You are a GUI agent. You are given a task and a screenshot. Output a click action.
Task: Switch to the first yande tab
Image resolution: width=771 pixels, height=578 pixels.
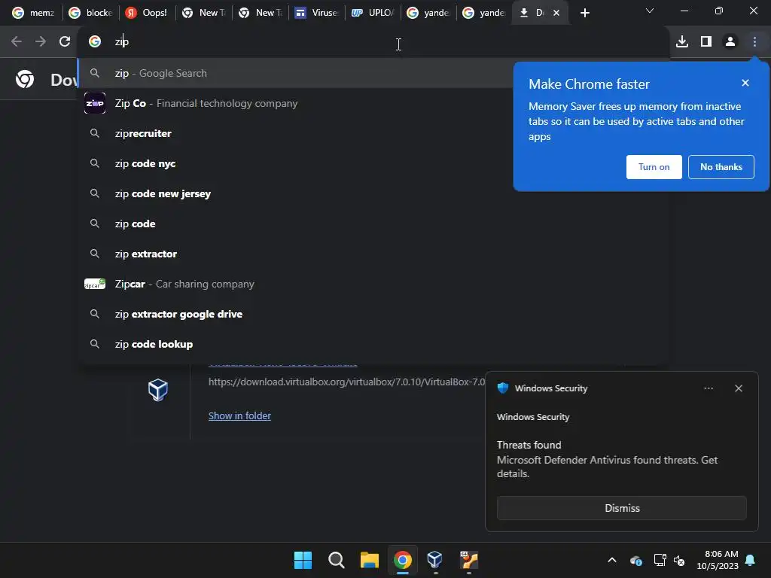coord(428,13)
